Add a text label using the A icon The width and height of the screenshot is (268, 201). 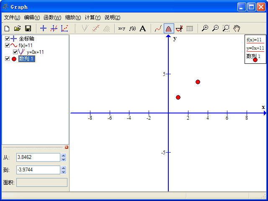tap(143, 28)
